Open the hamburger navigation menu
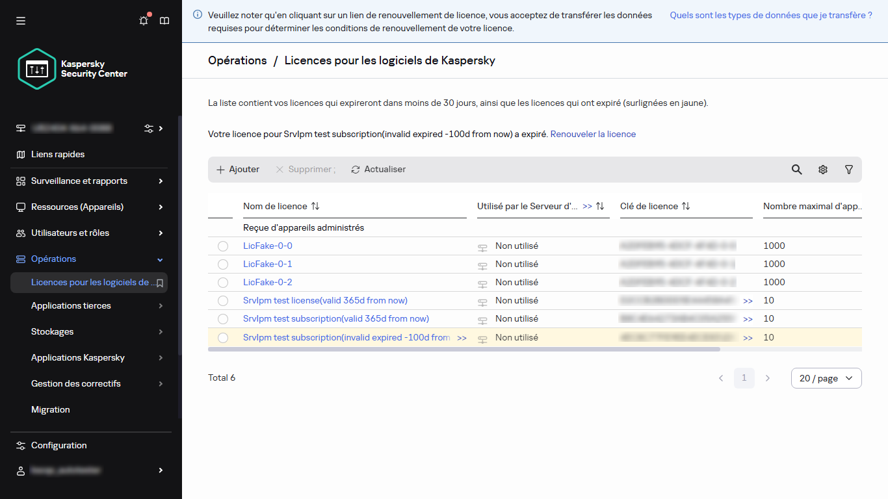Image resolution: width=888 pixels, height=499 pixels. click(x=20, y=20)
